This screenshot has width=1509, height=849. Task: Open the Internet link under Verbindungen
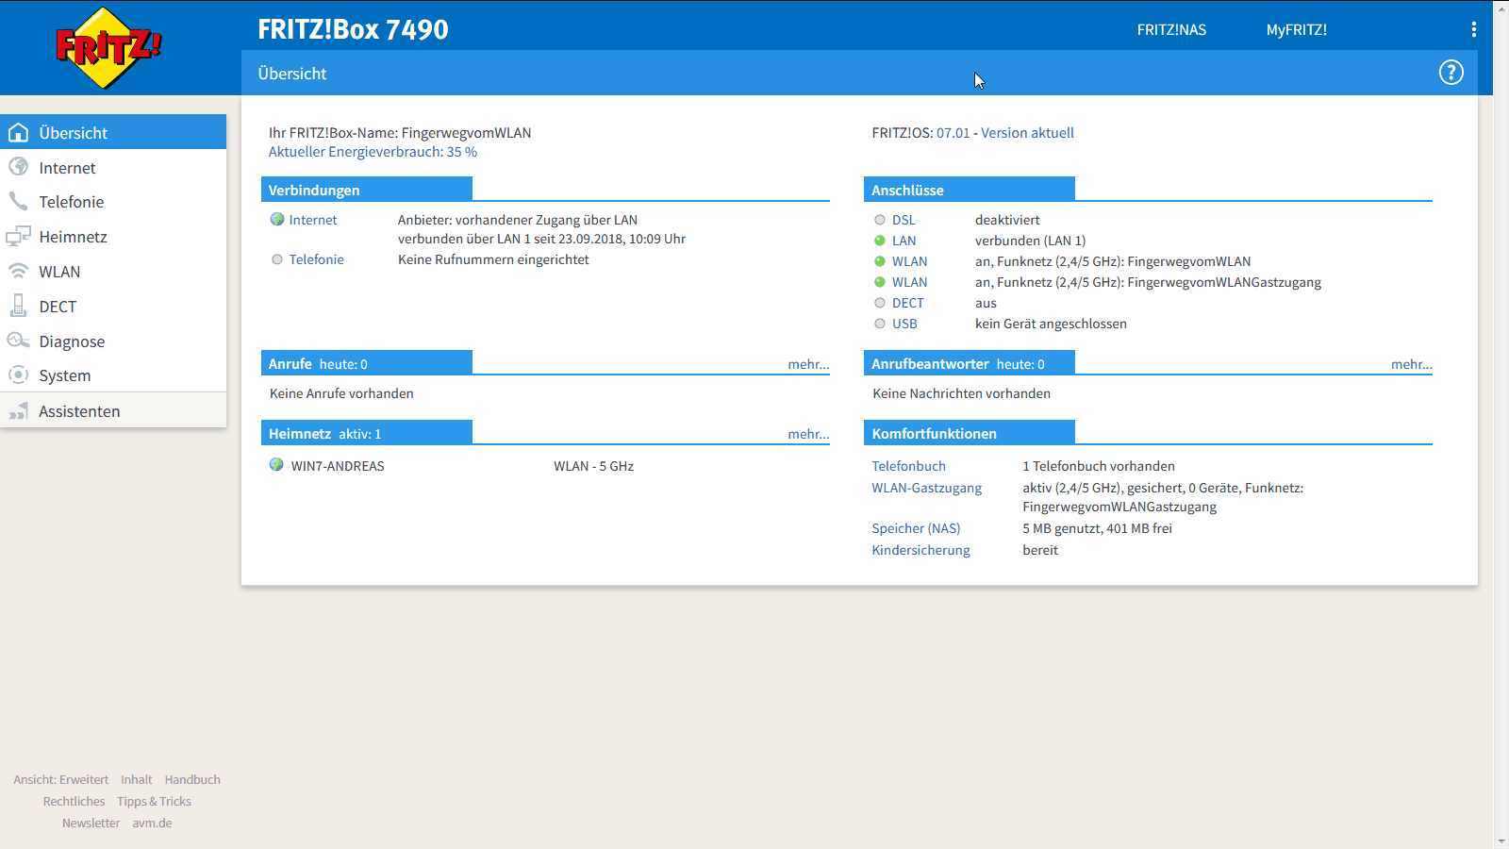click(313, 220)
